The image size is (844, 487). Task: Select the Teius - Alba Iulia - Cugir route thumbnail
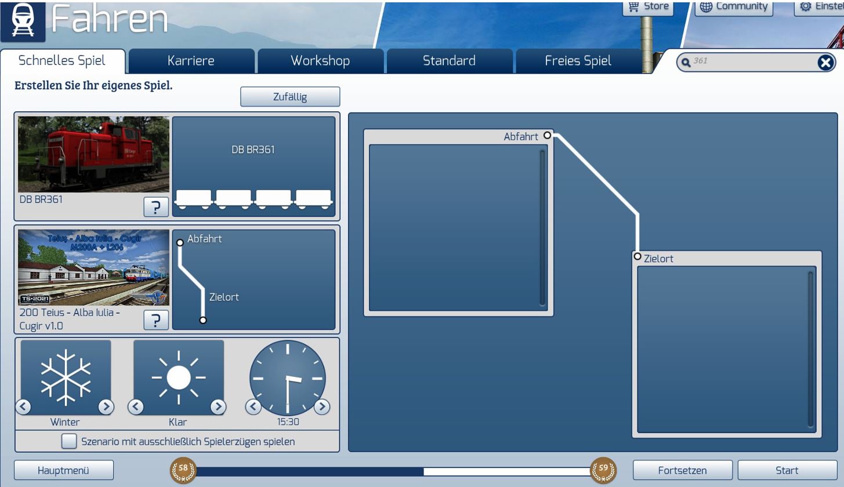click(x=93, y=267)
